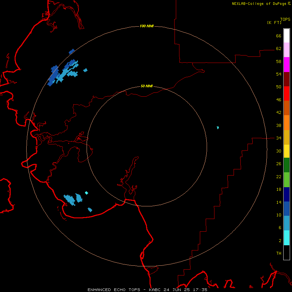Click the tiny cyan echo in the southwest cluster
Viewport: 292px width, 292px height.
(86, 193)
